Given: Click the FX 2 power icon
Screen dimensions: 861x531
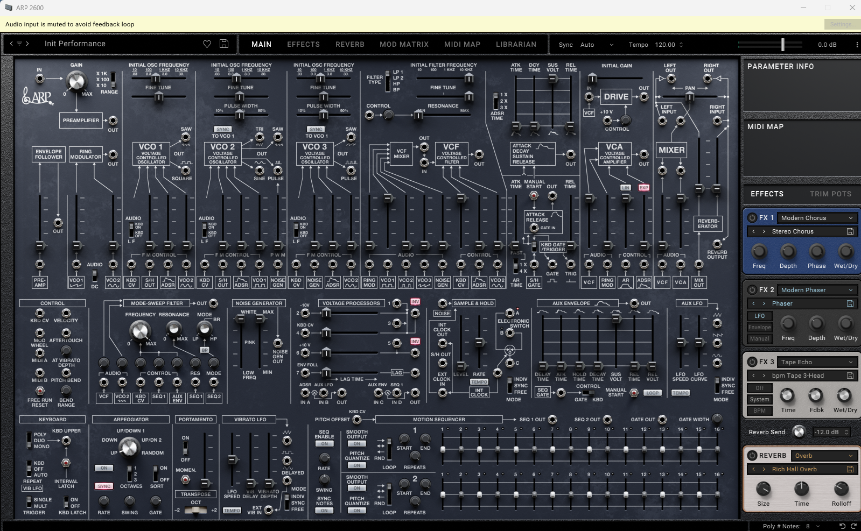Looking at the screenshot, I should click(x=752, y=290).
